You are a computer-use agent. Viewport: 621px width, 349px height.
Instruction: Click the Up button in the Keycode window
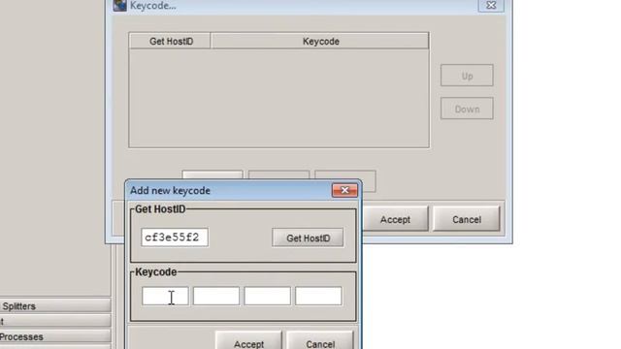467,76
